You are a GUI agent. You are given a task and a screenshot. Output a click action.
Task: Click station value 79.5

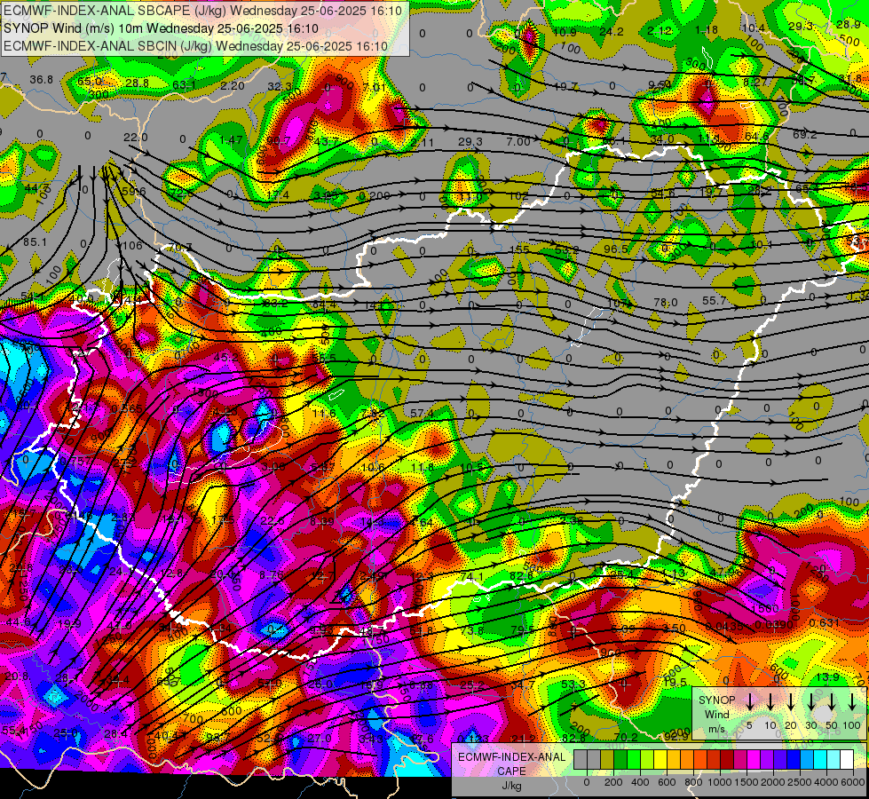(523, 630)
